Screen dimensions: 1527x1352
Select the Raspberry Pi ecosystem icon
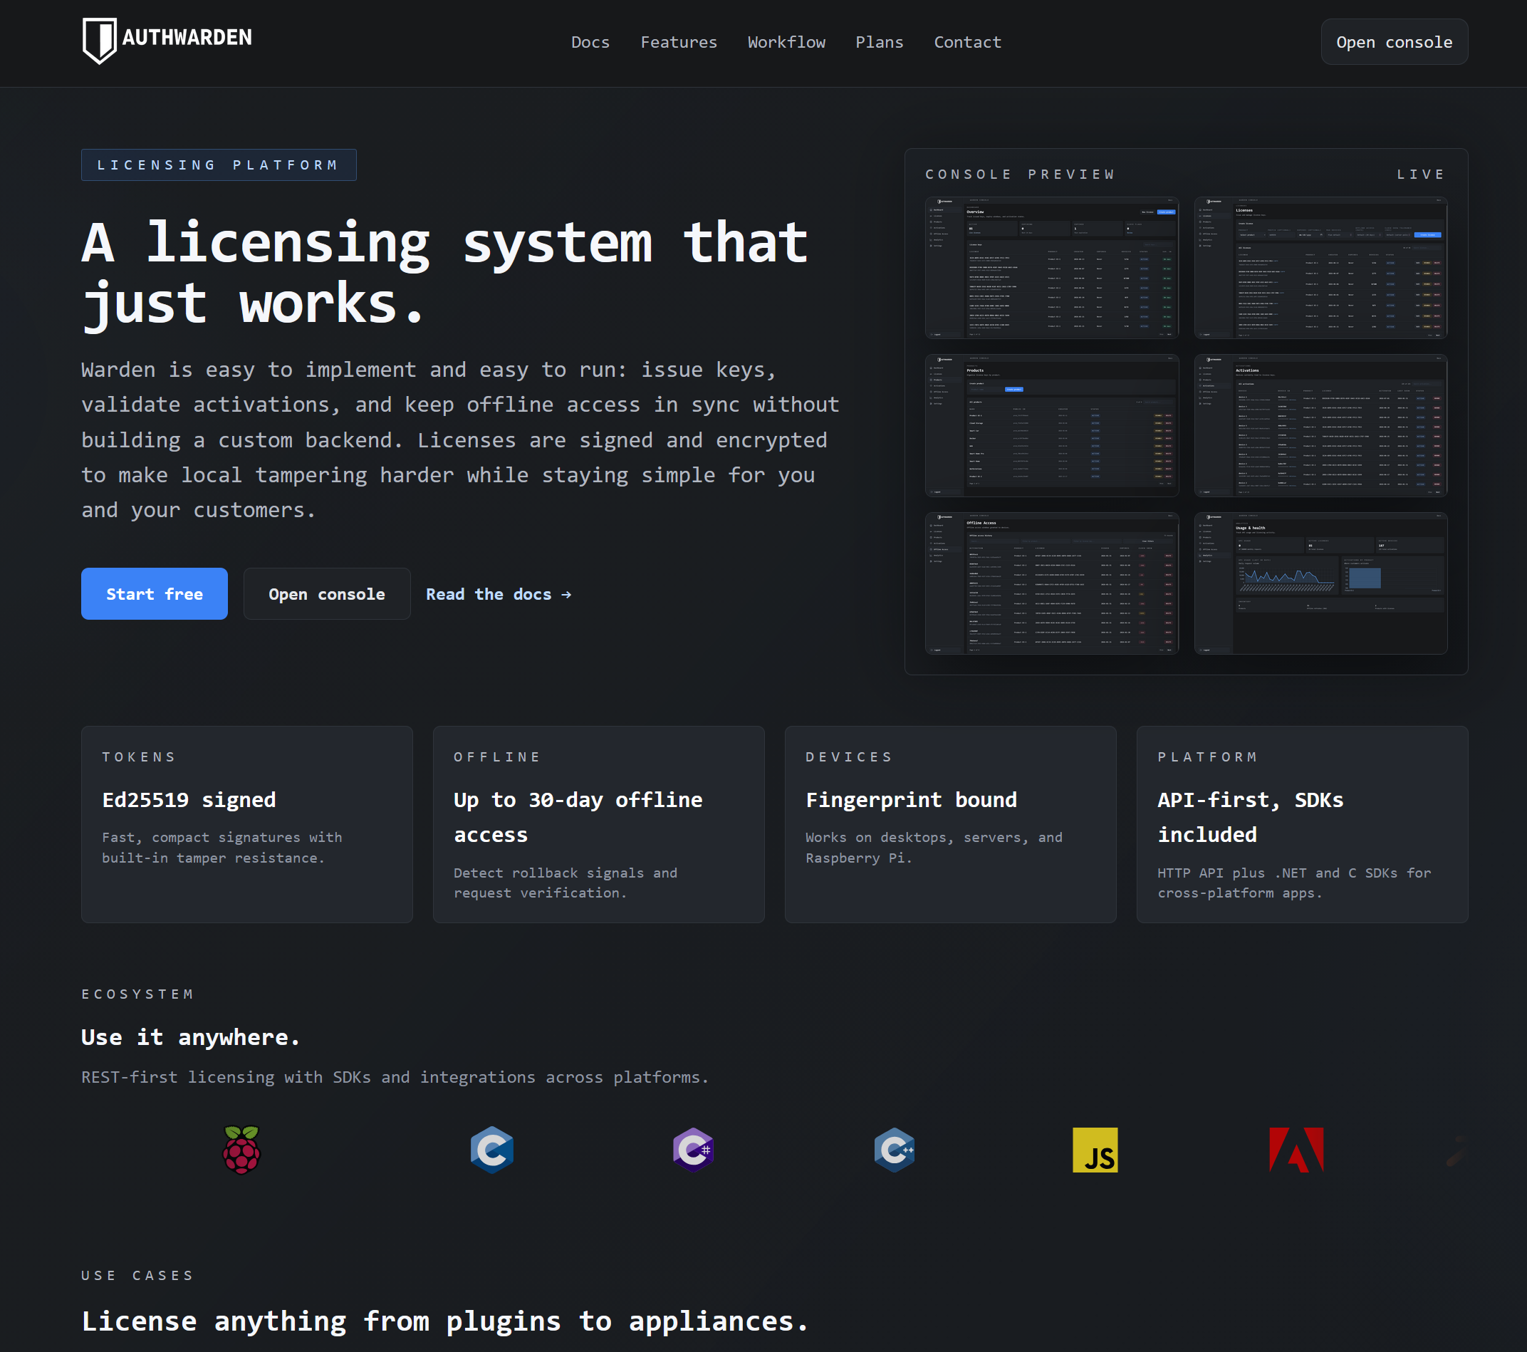click(x=241, y=1150)
